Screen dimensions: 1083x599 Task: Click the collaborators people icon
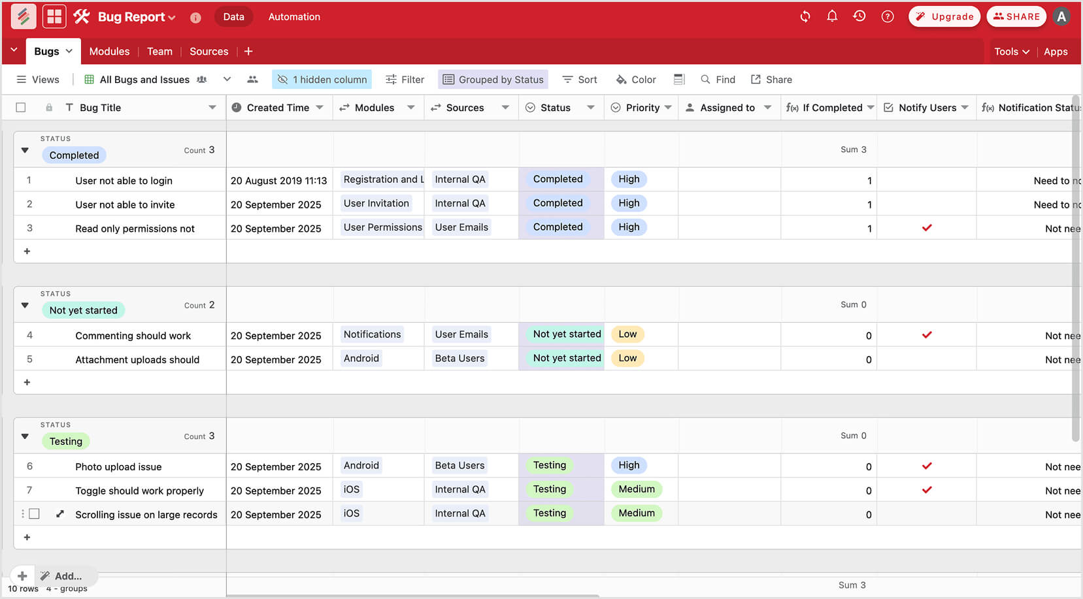252,79
